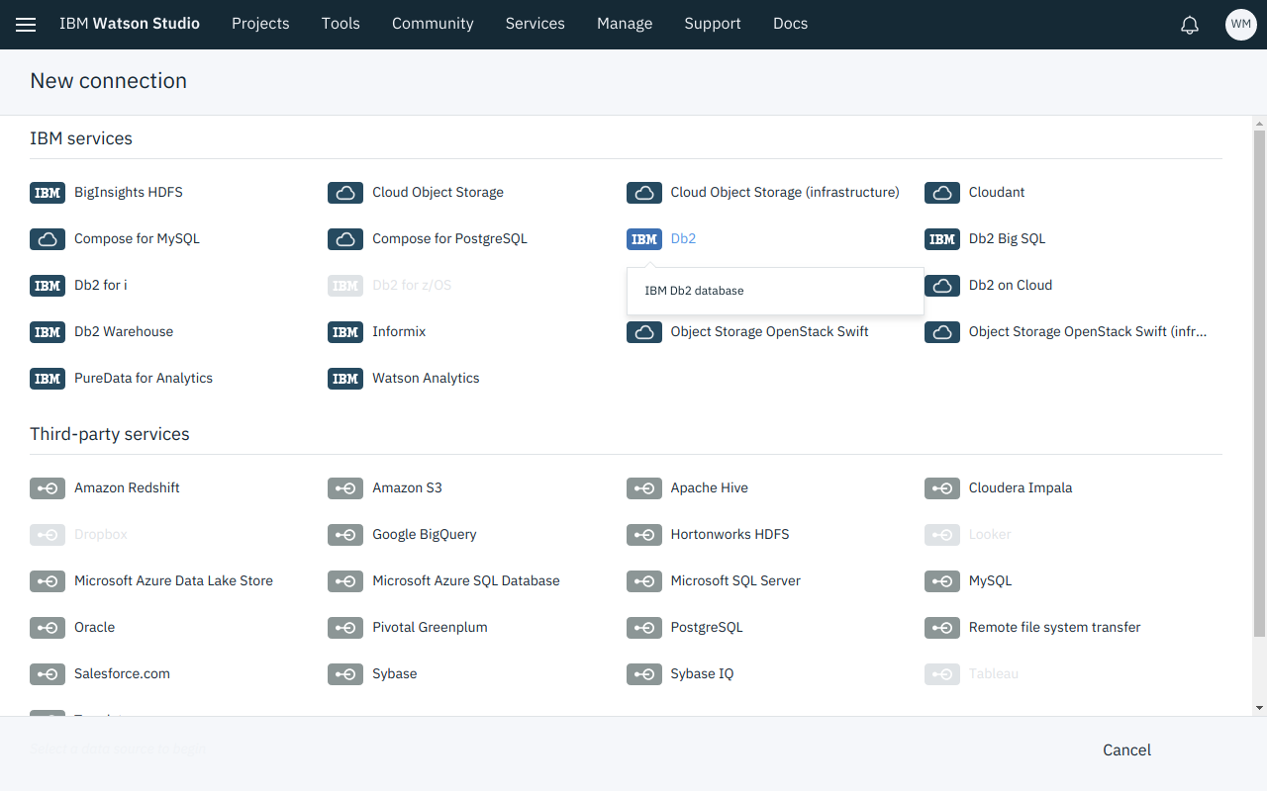Click the Amazon Redshift connector icon
1267x791 pixels.
48,488
